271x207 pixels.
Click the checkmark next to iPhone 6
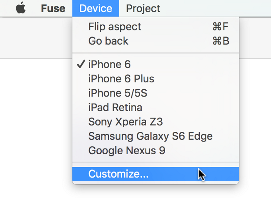tap(81, 64)
